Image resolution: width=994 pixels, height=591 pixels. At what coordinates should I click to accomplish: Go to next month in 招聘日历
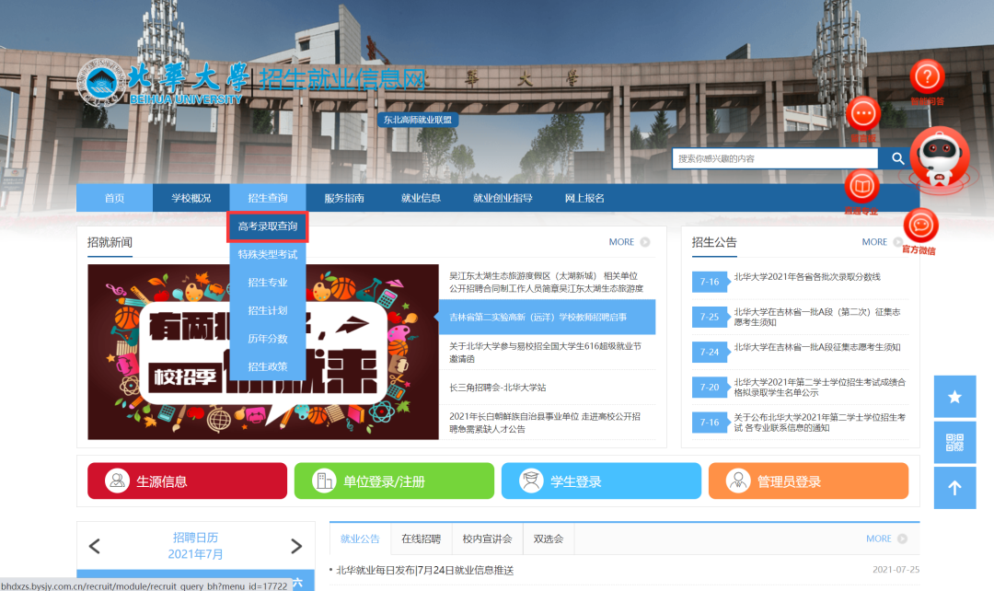[x=296, y=546]
